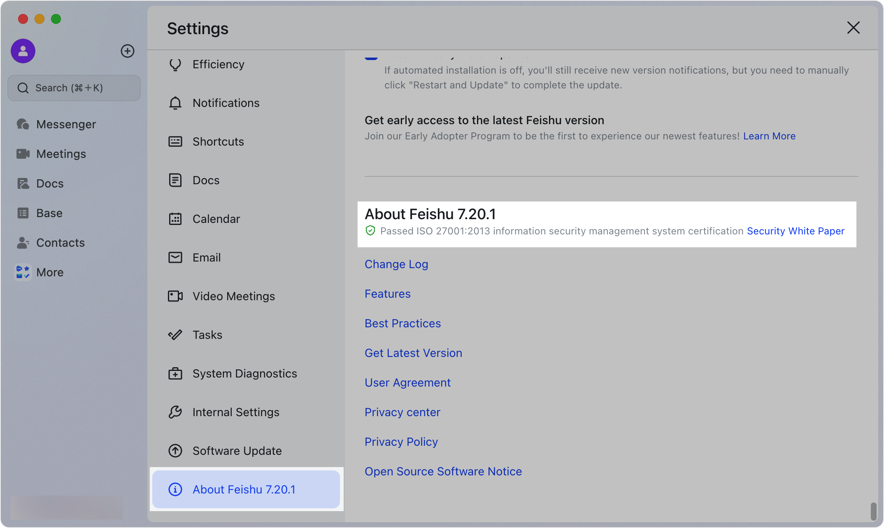Click the More apps grid icon

tap(23, 272)
